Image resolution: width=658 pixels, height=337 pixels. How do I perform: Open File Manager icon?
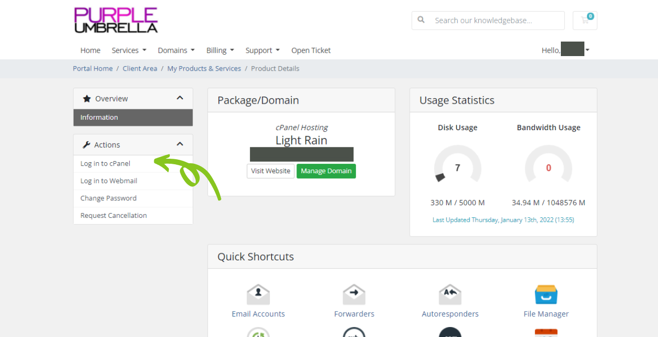click(x=546, y=295)
